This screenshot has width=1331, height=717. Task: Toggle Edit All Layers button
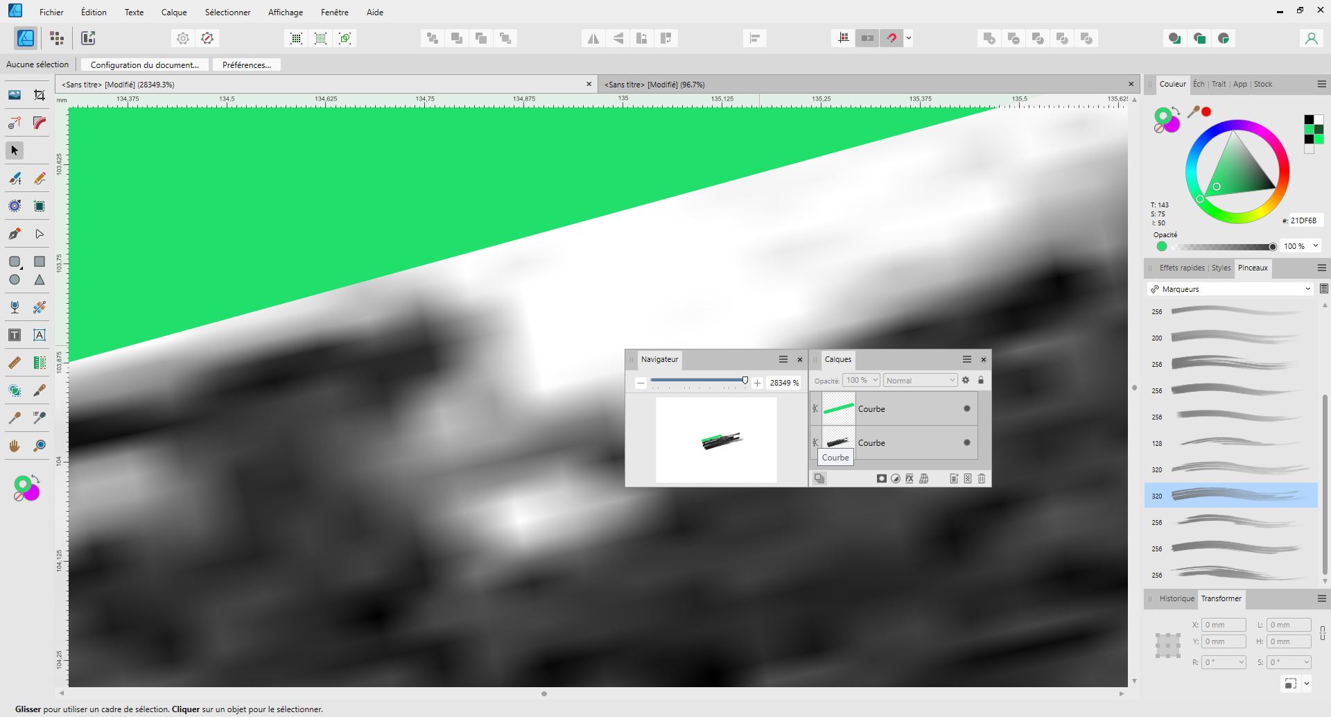click(819, 478)
